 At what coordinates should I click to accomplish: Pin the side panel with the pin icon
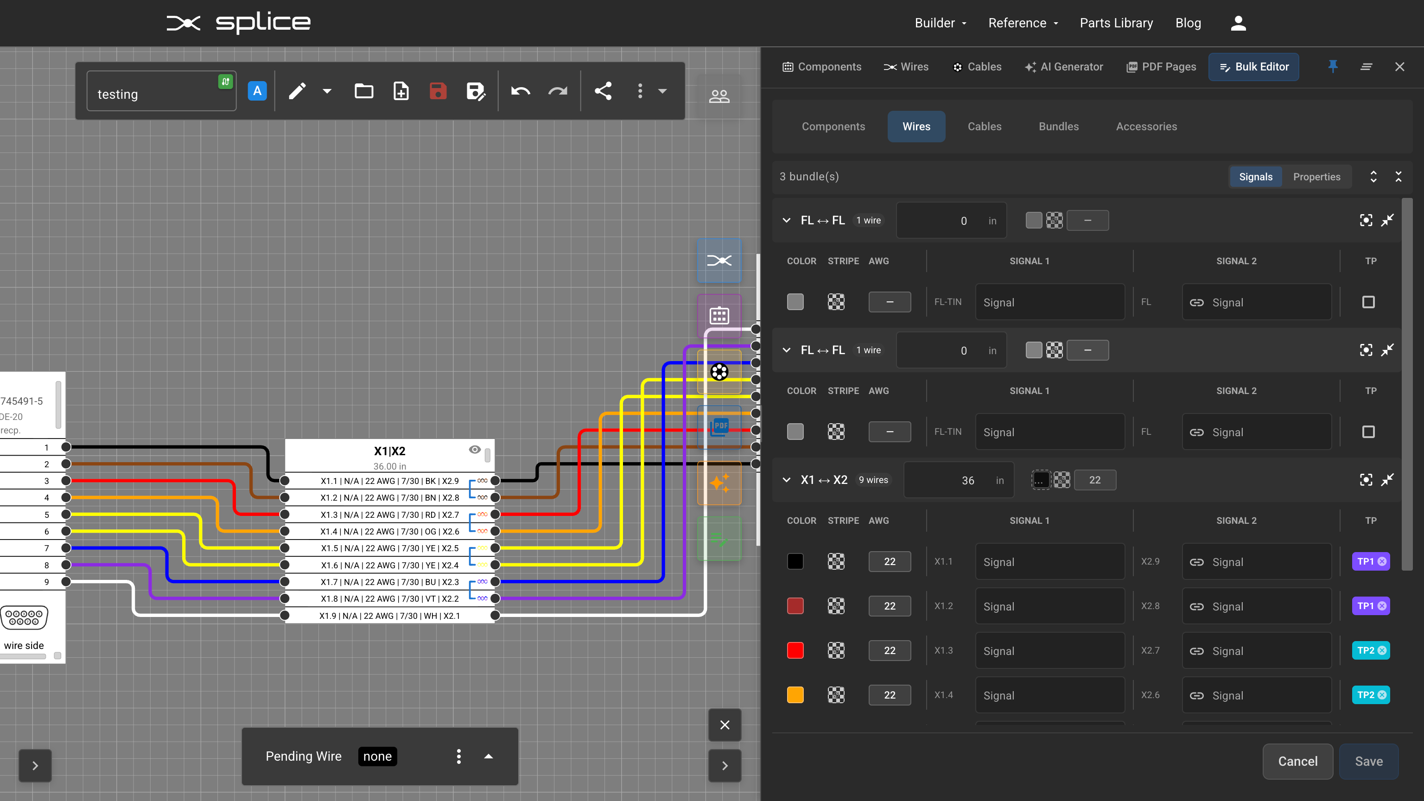pyautogui.click(x=1333, y=66)
